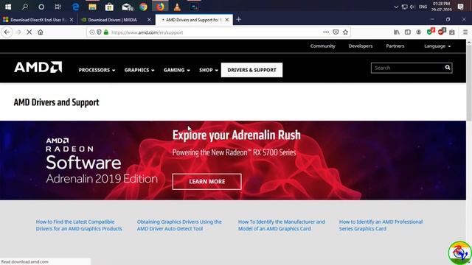Image resolution: width=472 pixels, height=265 pixels.
Task: Open How to Find Latest Compatible Drivers link
Action: point(79,225)
